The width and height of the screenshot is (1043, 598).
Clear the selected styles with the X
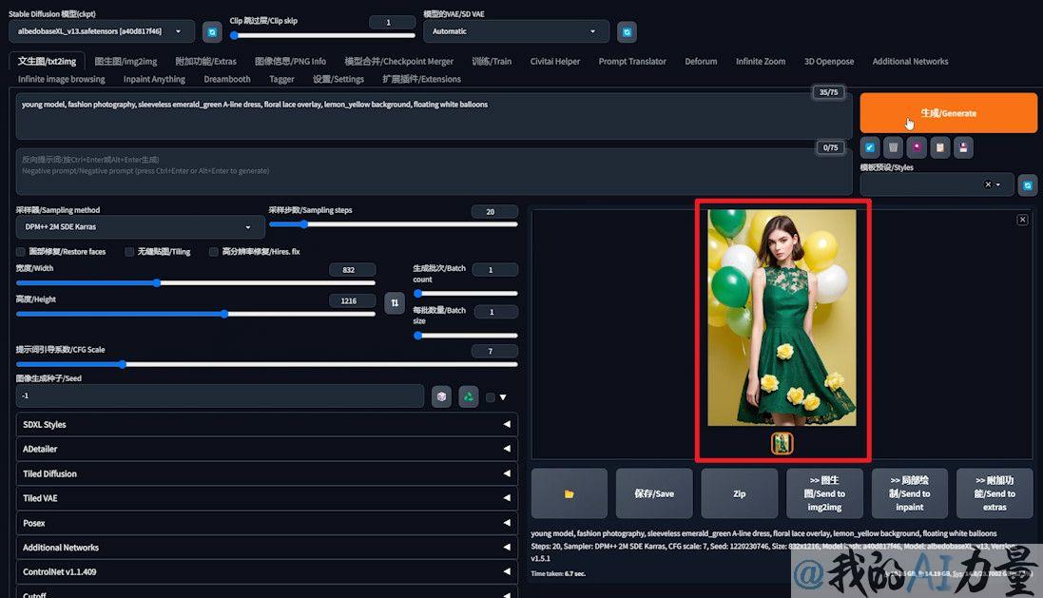[988, 184]
